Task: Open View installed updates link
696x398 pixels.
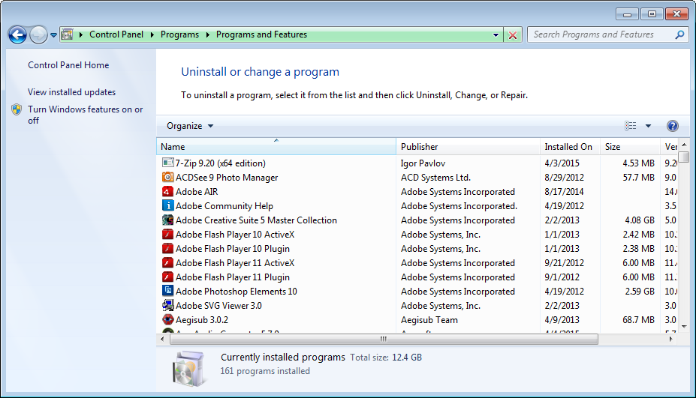Action: pyautogui.click(x=71, y=92)
